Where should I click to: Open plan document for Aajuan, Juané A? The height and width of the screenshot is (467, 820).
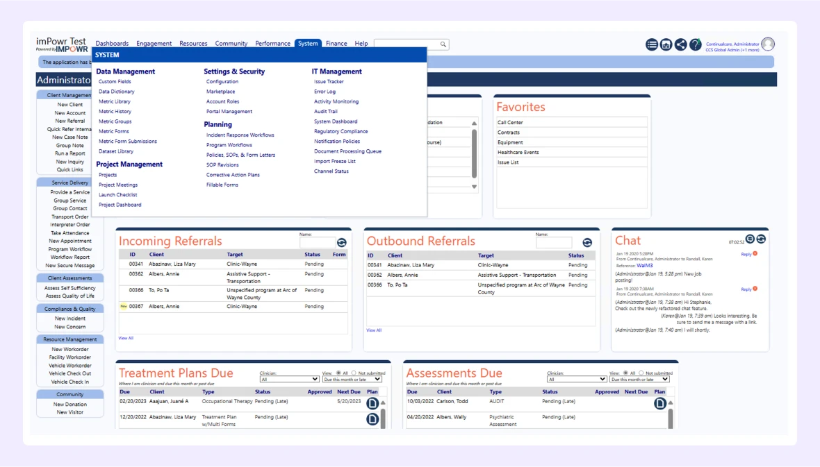(x=372, y=403)
